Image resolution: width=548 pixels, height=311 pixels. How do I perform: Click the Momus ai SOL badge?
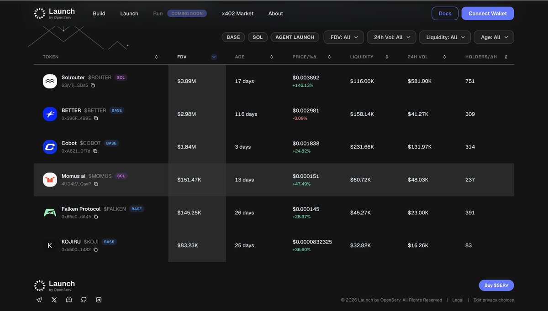coord(121,176)
